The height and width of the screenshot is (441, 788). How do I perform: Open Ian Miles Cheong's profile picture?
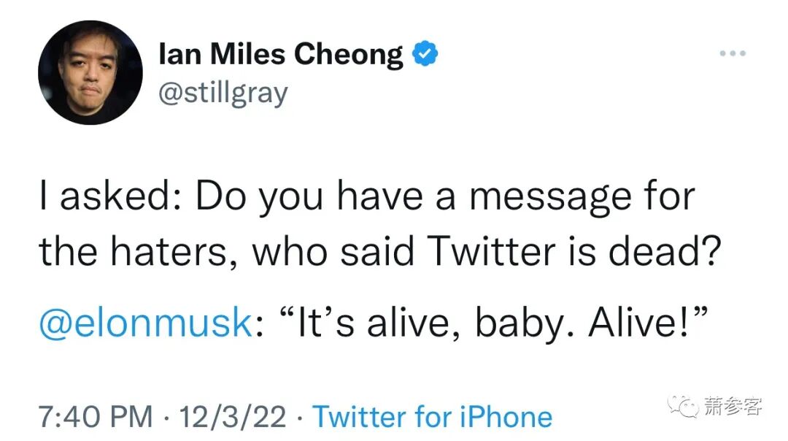pos(90,72)
